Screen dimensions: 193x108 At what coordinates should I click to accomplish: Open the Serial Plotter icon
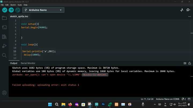click(182, 10)
